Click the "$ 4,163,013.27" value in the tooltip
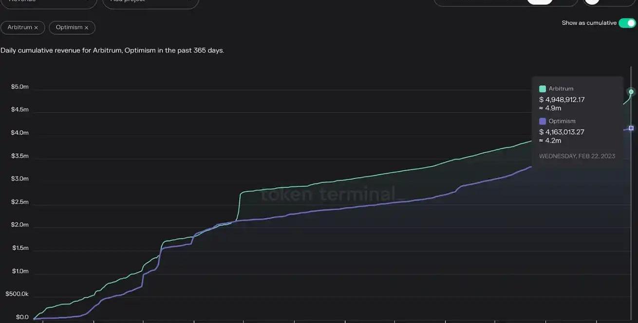 [x=562, y=132]
